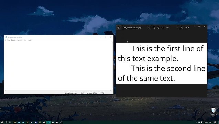219x124 pixels.
Task: Mark image as favorite with heart icon
Action: (163, 28)
